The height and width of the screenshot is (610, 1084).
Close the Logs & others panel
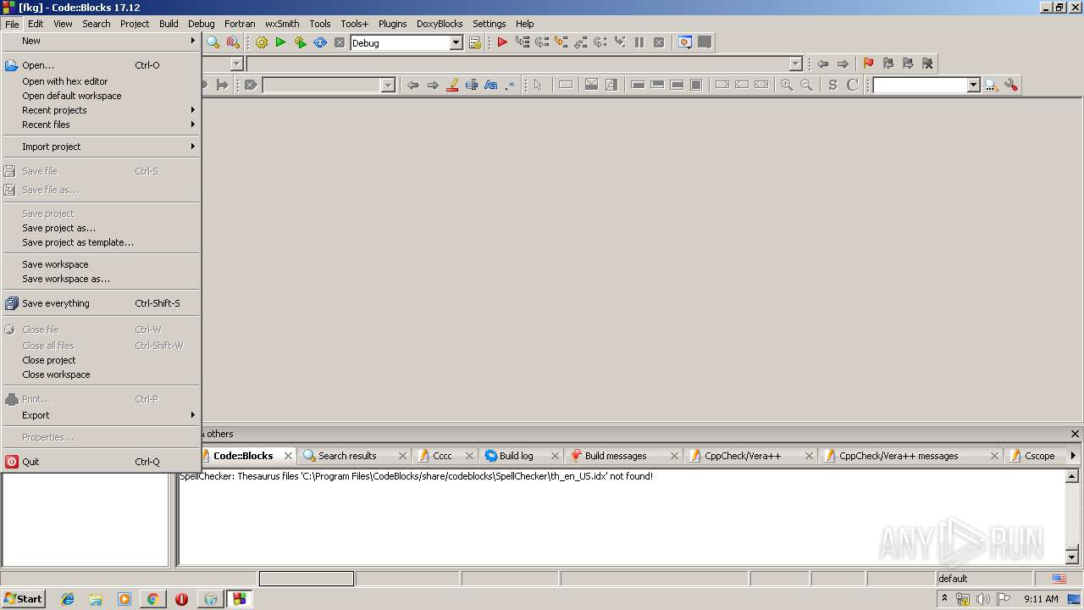(x=1075, y=434)
